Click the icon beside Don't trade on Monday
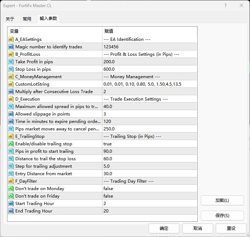 (11, 189)
